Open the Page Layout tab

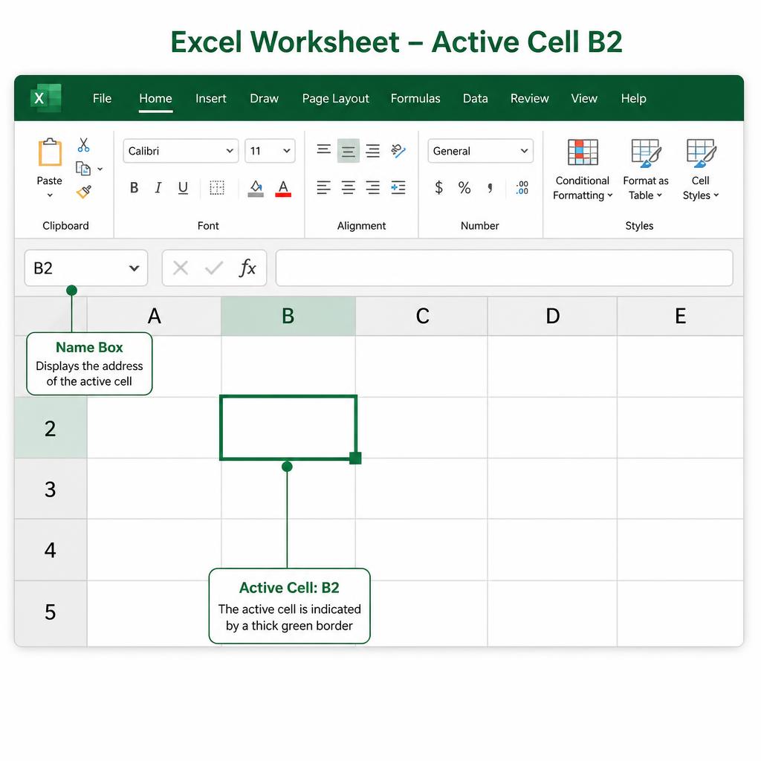click(x=335, y=99)
